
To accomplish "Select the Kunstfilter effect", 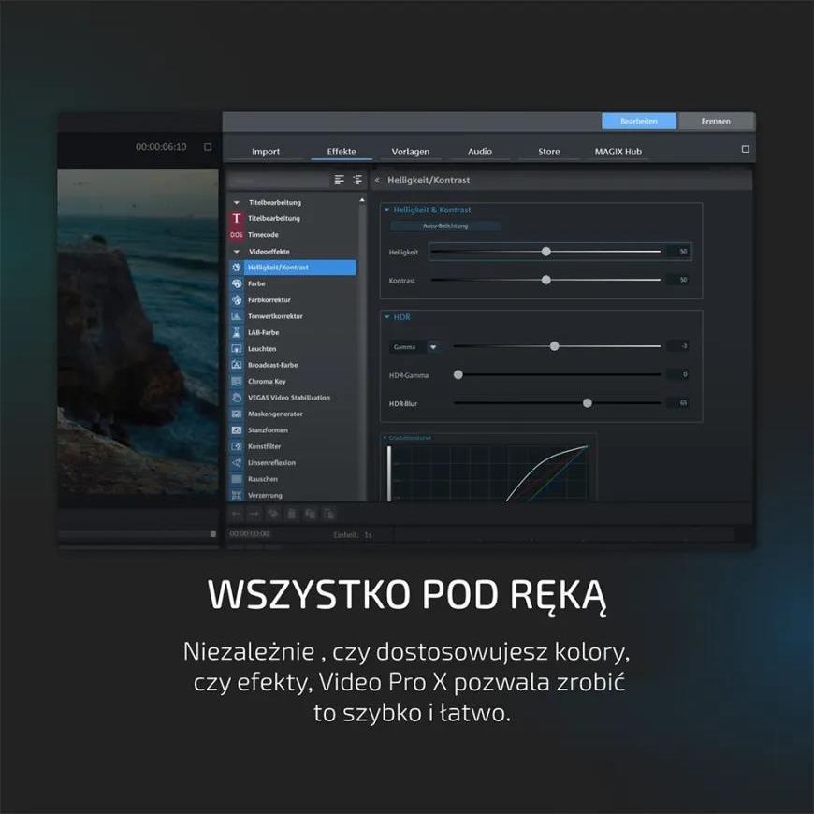I will [264, 446].
